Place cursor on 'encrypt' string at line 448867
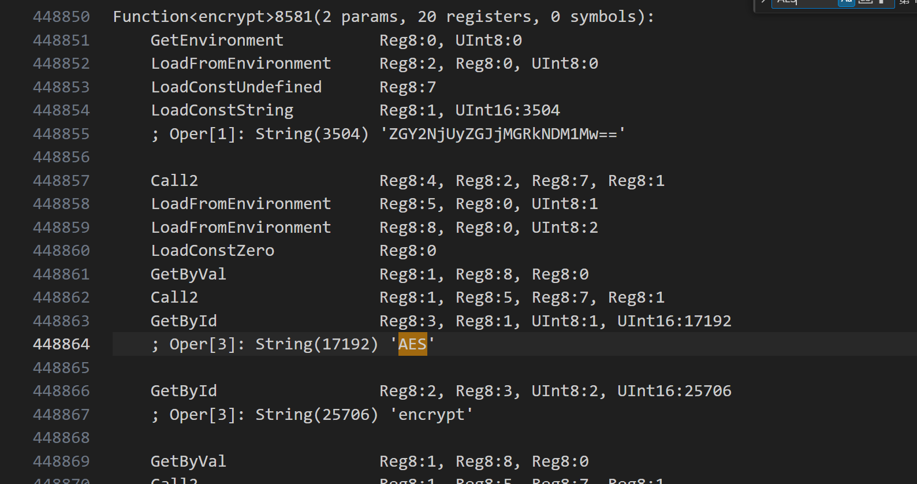Viewport: 917px width, 484px height. 431,415
